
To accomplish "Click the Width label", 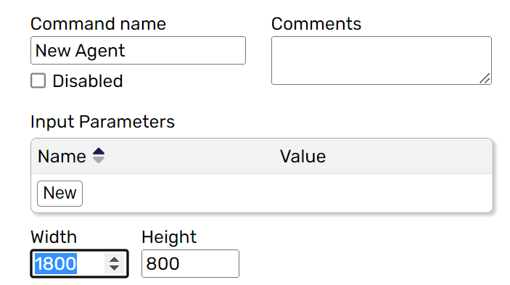I will click(x=54, y=237).
